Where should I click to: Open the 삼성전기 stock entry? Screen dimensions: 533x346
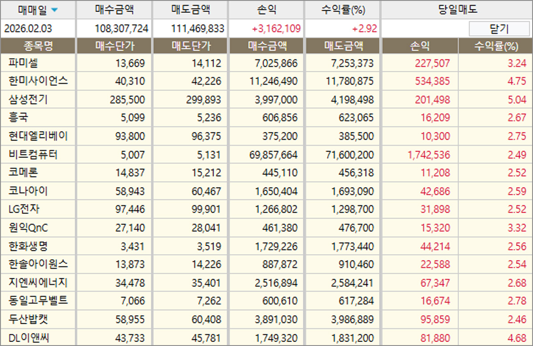28,99
